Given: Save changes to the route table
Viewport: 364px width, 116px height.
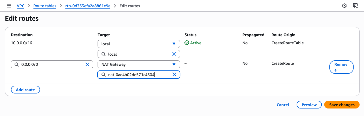Looking at the screenshot, I should 342,105.
